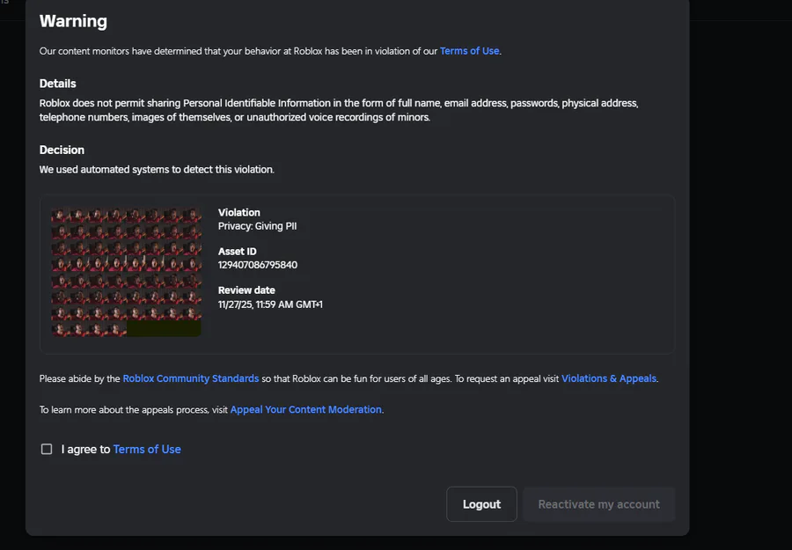Click the review date timestamp value
This screenshot has width=792, height=550.
(270, 304)
